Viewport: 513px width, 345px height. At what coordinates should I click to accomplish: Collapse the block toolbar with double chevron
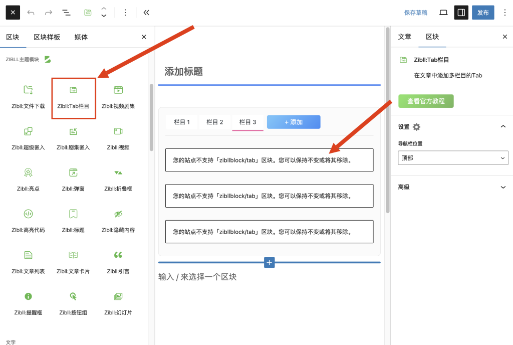click(146, 13)
